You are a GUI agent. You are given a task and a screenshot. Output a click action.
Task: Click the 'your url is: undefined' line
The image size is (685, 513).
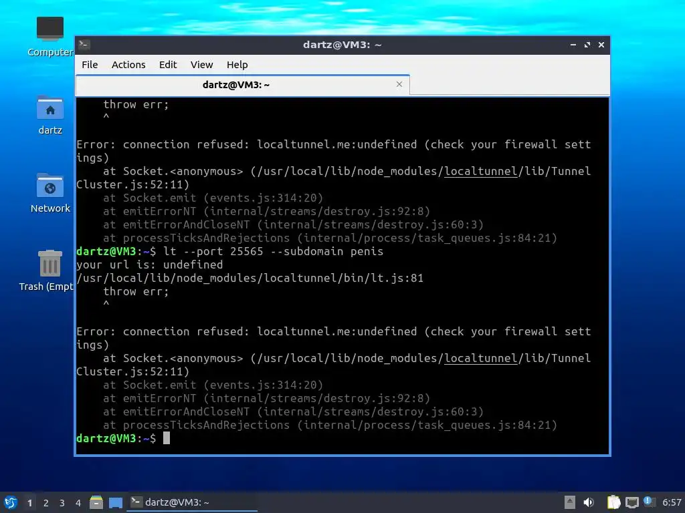[149, 265]
